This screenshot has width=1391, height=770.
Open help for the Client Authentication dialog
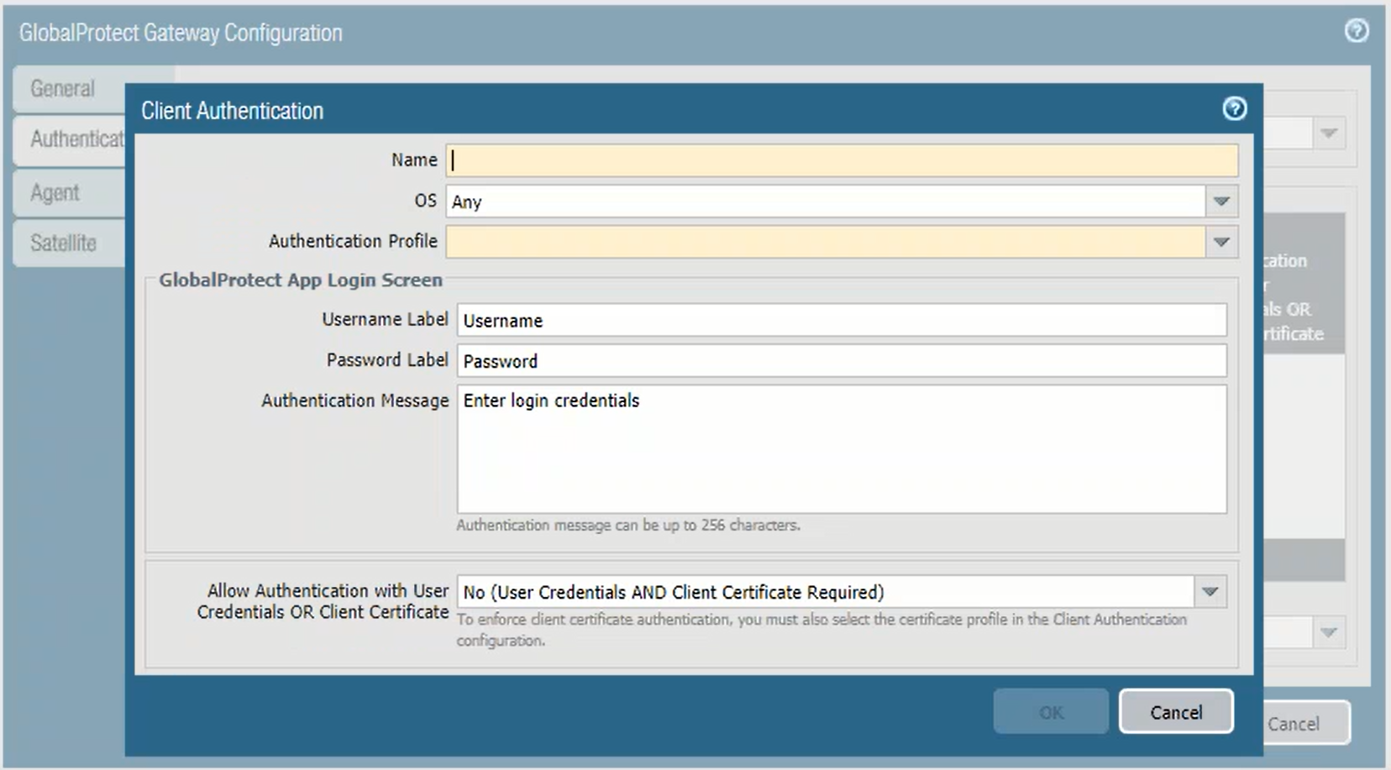click(1234, 109)
